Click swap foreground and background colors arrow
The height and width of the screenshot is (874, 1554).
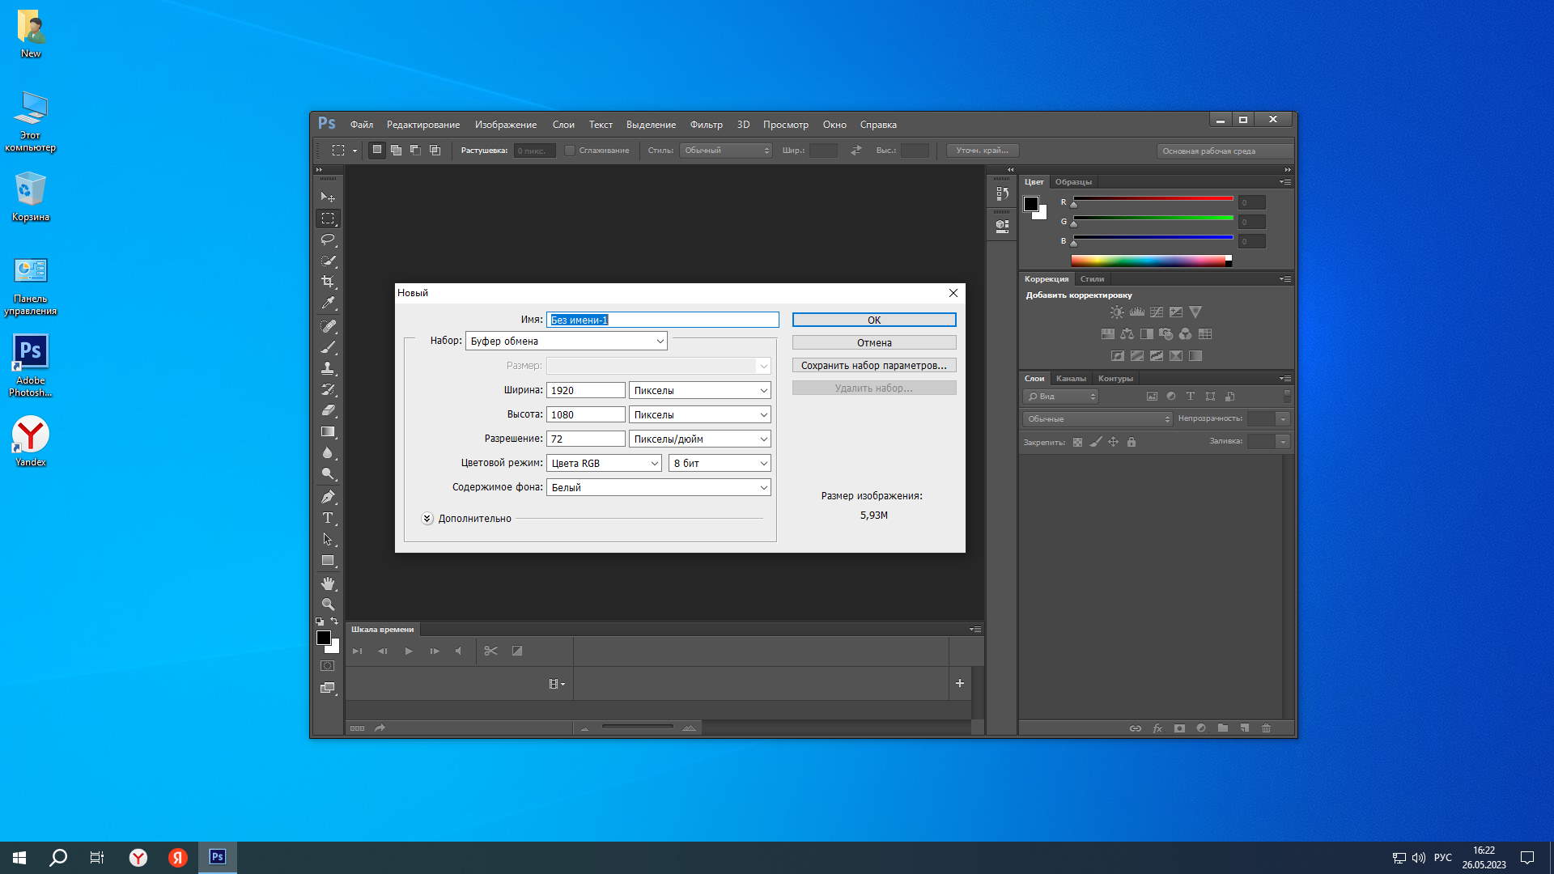point(334,622)
